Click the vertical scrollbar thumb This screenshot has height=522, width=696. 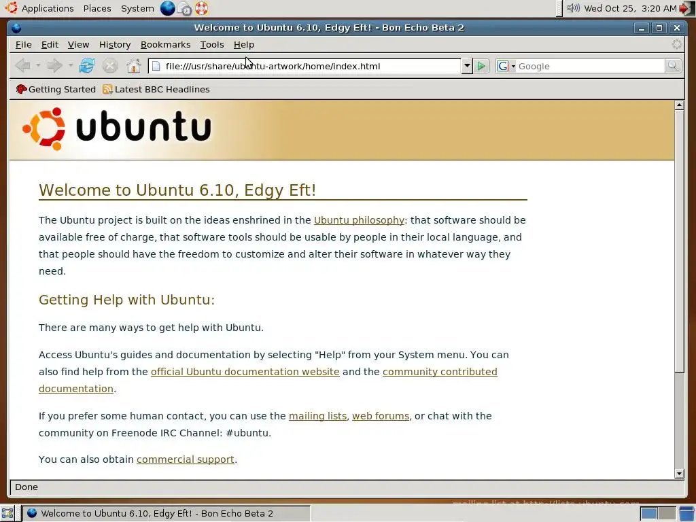click(679, 241)
